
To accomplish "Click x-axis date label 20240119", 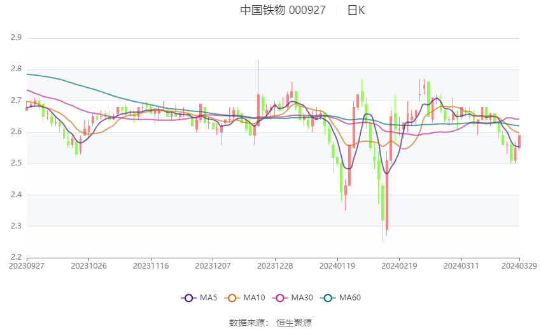I will (x=337, y=266).
